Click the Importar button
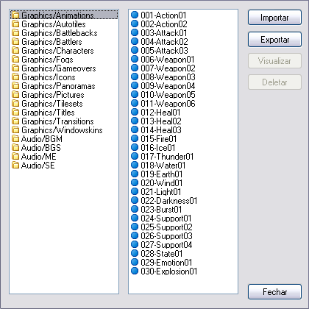 tap(274, 18)
